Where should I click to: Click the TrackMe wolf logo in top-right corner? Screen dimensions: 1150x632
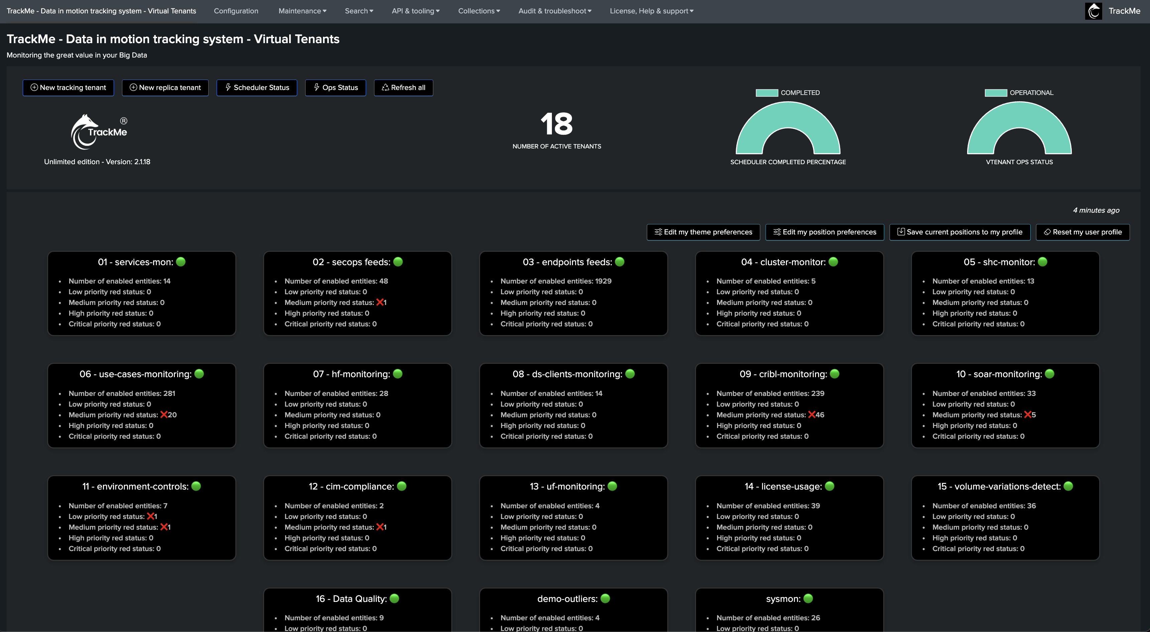pos(1093,11)
